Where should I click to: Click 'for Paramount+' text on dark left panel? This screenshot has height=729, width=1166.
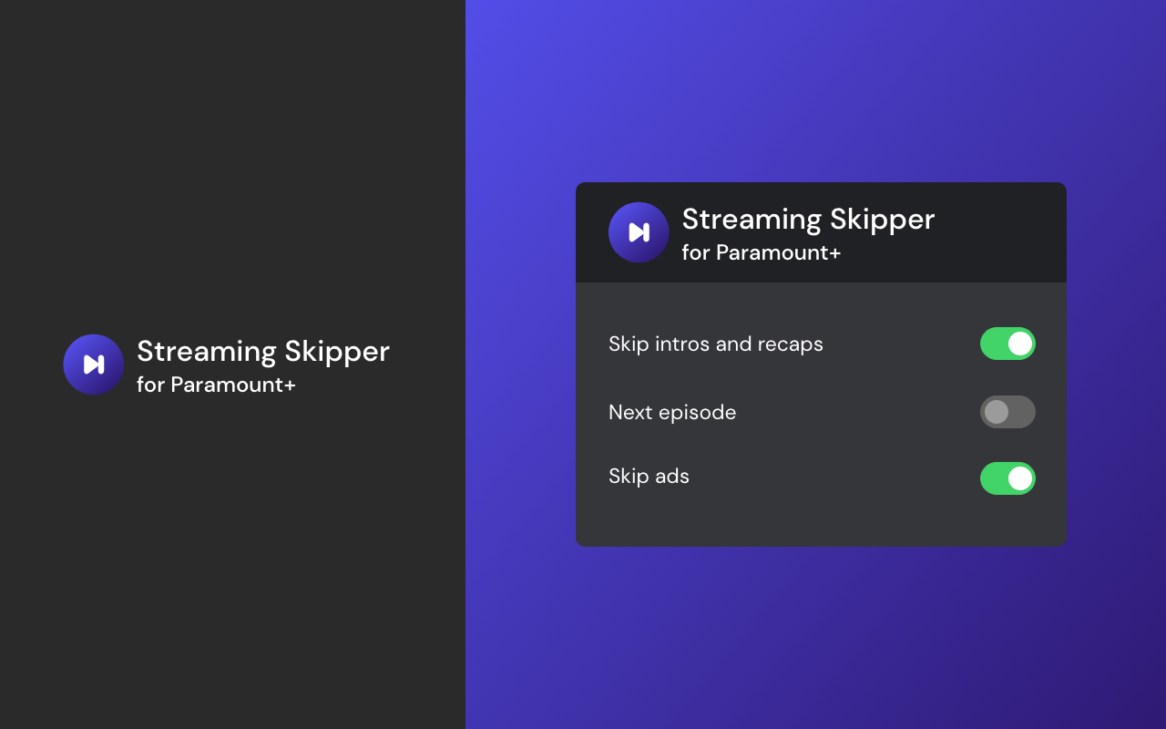(x=216, y=385)
